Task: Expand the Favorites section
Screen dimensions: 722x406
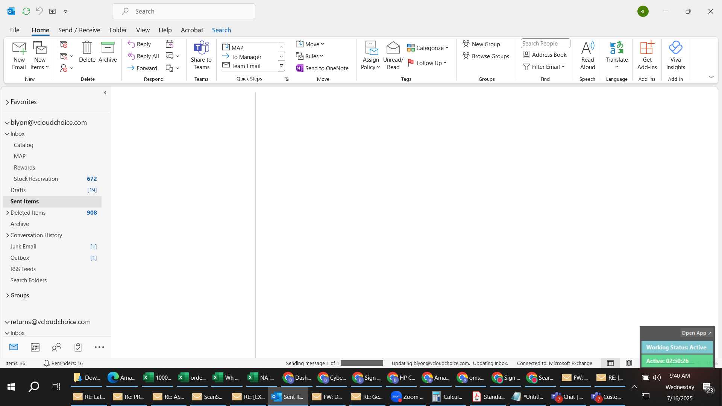Action: (x=7, y=102)
